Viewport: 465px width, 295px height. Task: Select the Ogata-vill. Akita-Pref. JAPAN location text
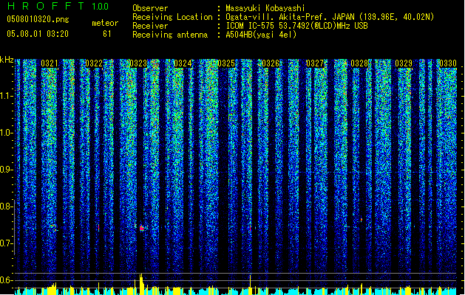pyautogui.click(x=330, y=17)
